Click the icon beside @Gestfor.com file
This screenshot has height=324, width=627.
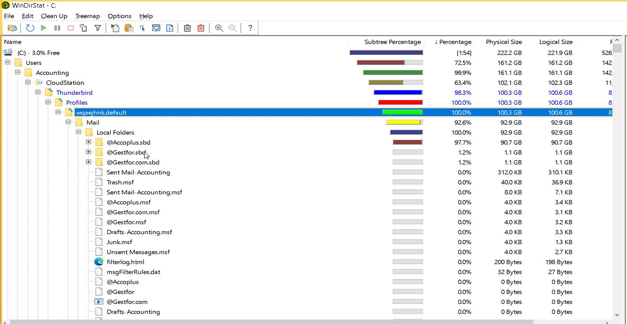click(x=99, y=302)
